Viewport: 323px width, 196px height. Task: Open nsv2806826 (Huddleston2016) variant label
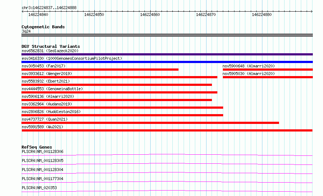point(51,112)
